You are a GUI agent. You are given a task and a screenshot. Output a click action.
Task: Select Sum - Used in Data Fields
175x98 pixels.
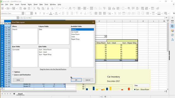pos(54,52)
